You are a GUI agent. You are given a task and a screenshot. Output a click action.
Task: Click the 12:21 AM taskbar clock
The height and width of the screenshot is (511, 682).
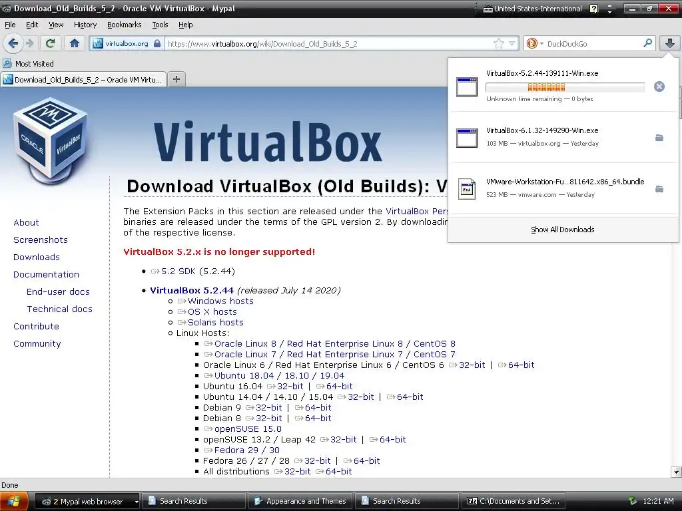(658, 501)
